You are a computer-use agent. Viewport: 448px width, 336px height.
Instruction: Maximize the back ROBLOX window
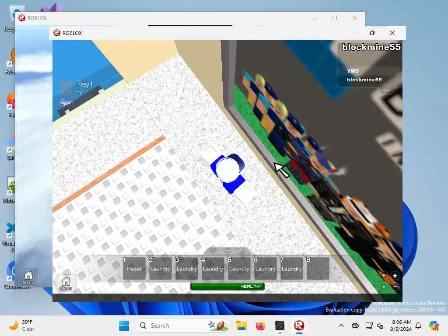point(335,18)
